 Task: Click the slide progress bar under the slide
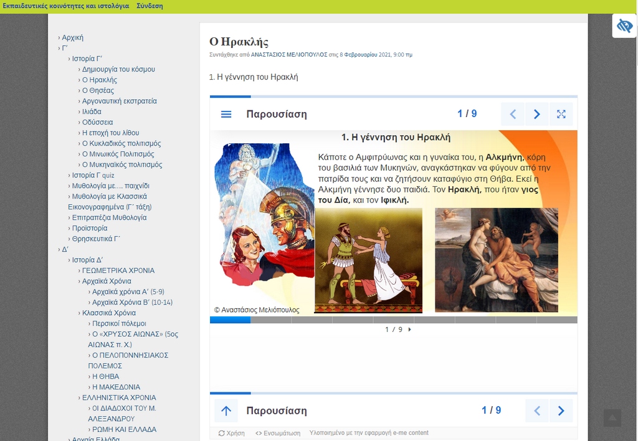pyautogui.click(x=394, y=320)
